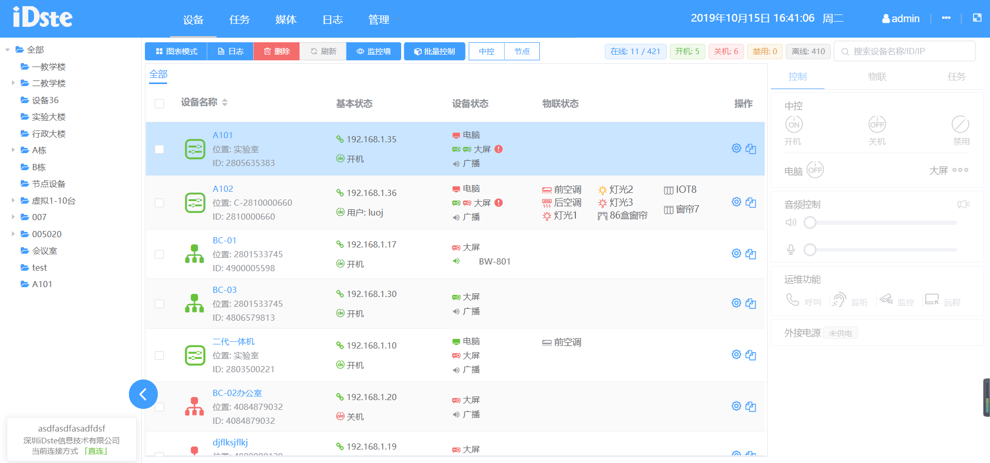Check the A102 device row checkbox

coord(159,203)
